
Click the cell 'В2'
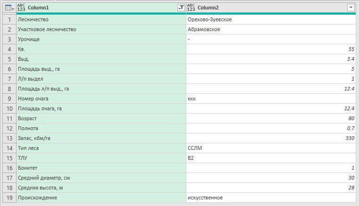click(271, 158)
